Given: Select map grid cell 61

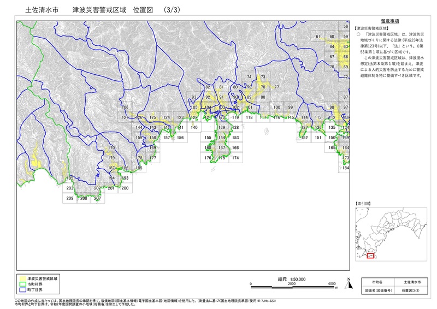Looking at the screenshot, I should tap(317, 37).
